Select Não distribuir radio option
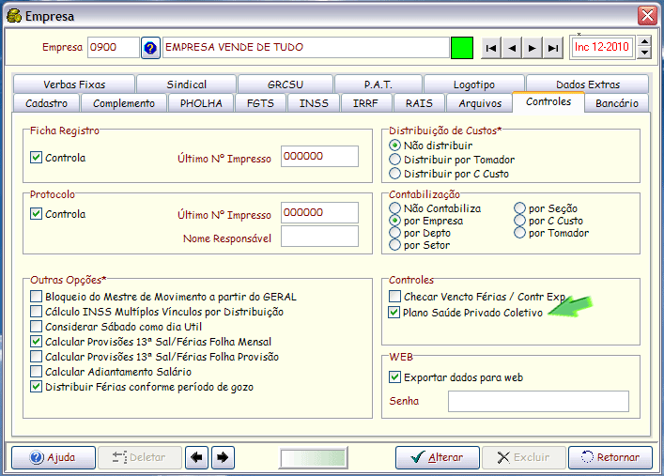 [x=394, y=146]
